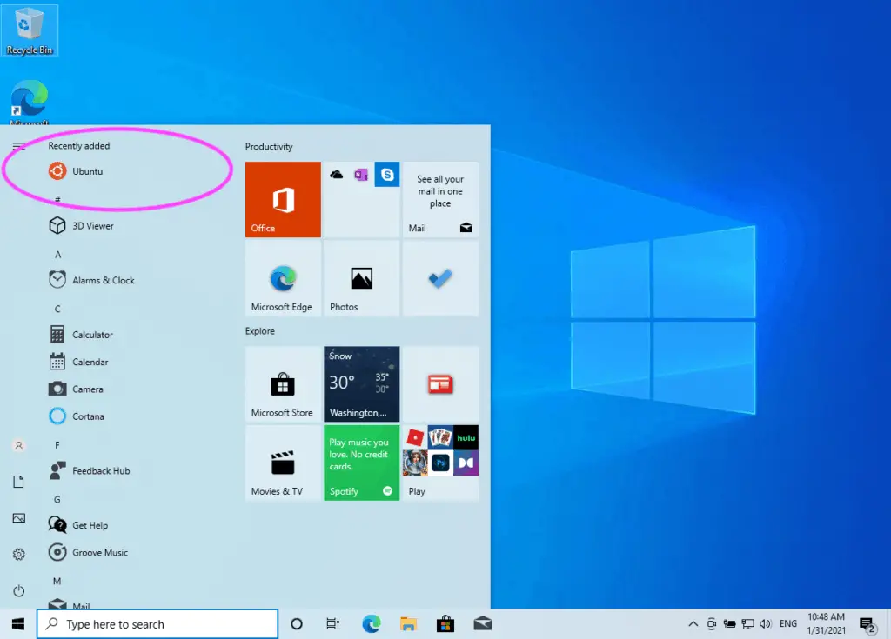This screenshot has width=891, height=639.
Task: Launch the Spotify tile
Action: coord(361,463)
